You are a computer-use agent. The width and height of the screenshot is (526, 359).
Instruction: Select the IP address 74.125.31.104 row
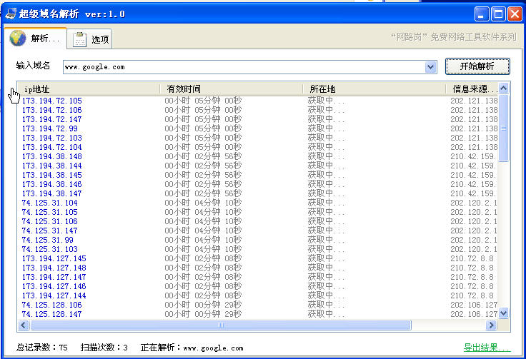point(257,203)
